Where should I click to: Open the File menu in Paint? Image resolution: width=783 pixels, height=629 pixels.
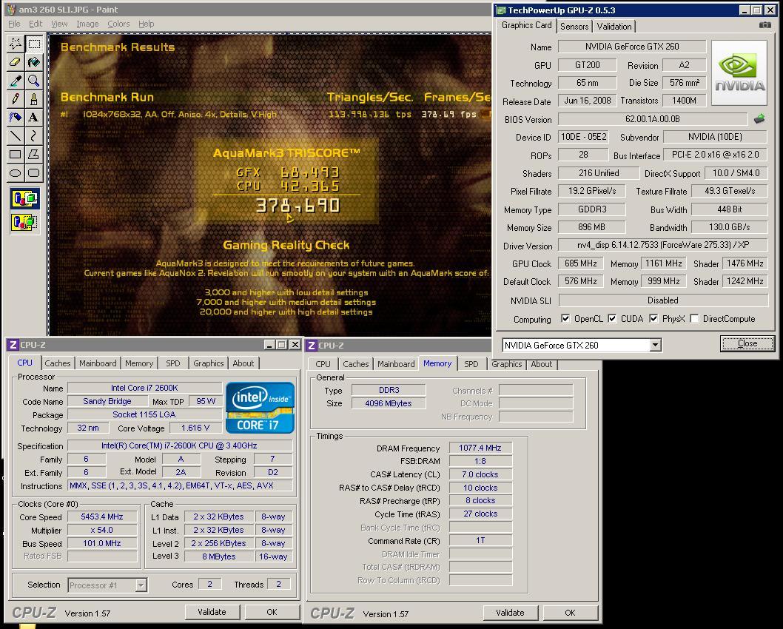click(15, 24)
